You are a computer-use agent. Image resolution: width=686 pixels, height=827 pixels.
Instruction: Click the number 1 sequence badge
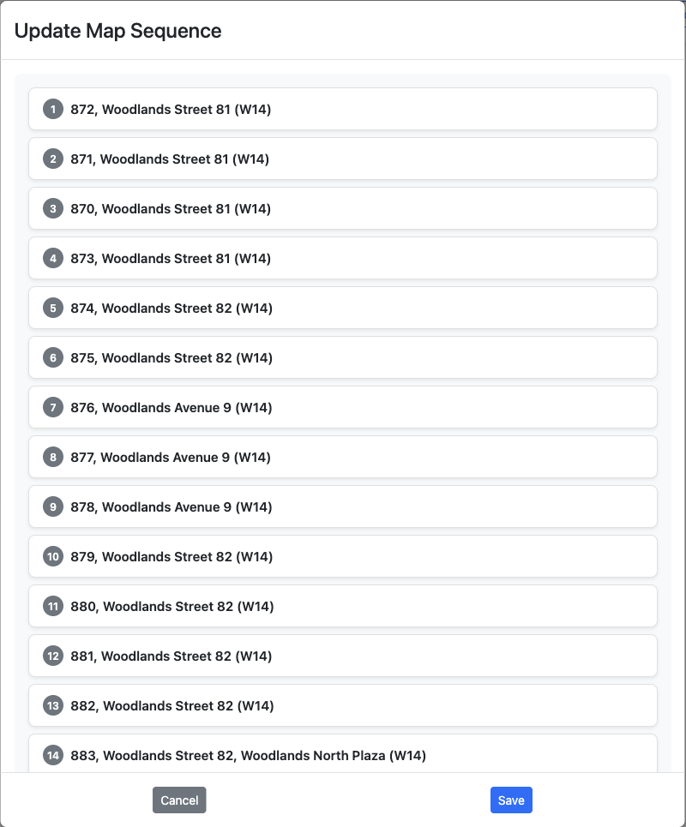[x=53, y=109]
